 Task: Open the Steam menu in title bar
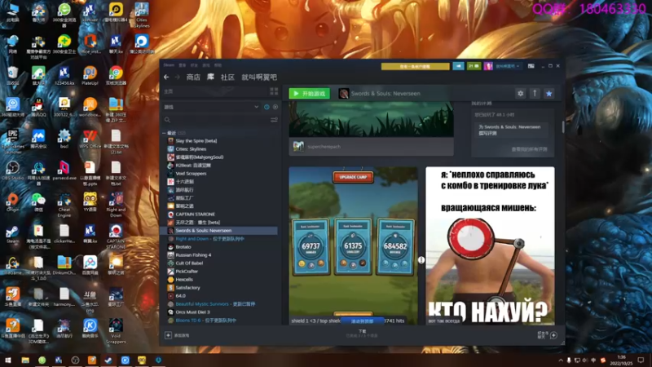point(169,65)
